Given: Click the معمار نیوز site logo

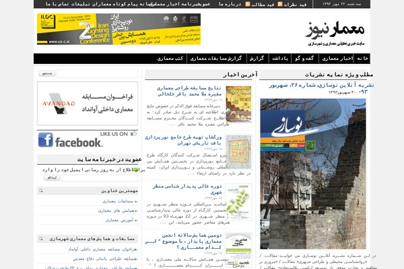Looking at the screenshot, I should pyautogui.click(x=336, y=34).
